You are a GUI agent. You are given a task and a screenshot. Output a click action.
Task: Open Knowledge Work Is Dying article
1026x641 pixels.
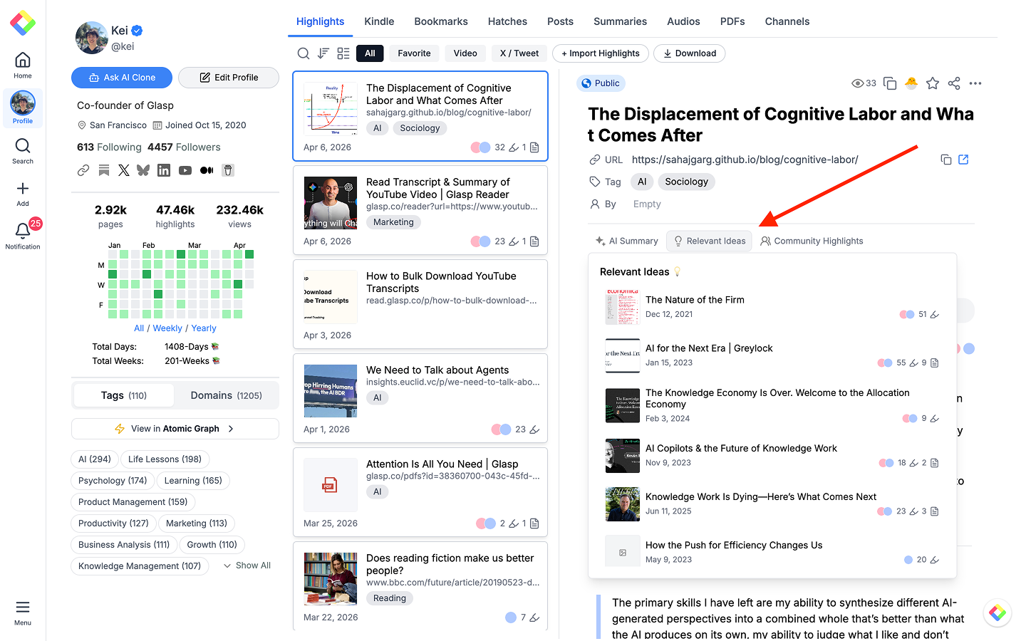(772, 504)
